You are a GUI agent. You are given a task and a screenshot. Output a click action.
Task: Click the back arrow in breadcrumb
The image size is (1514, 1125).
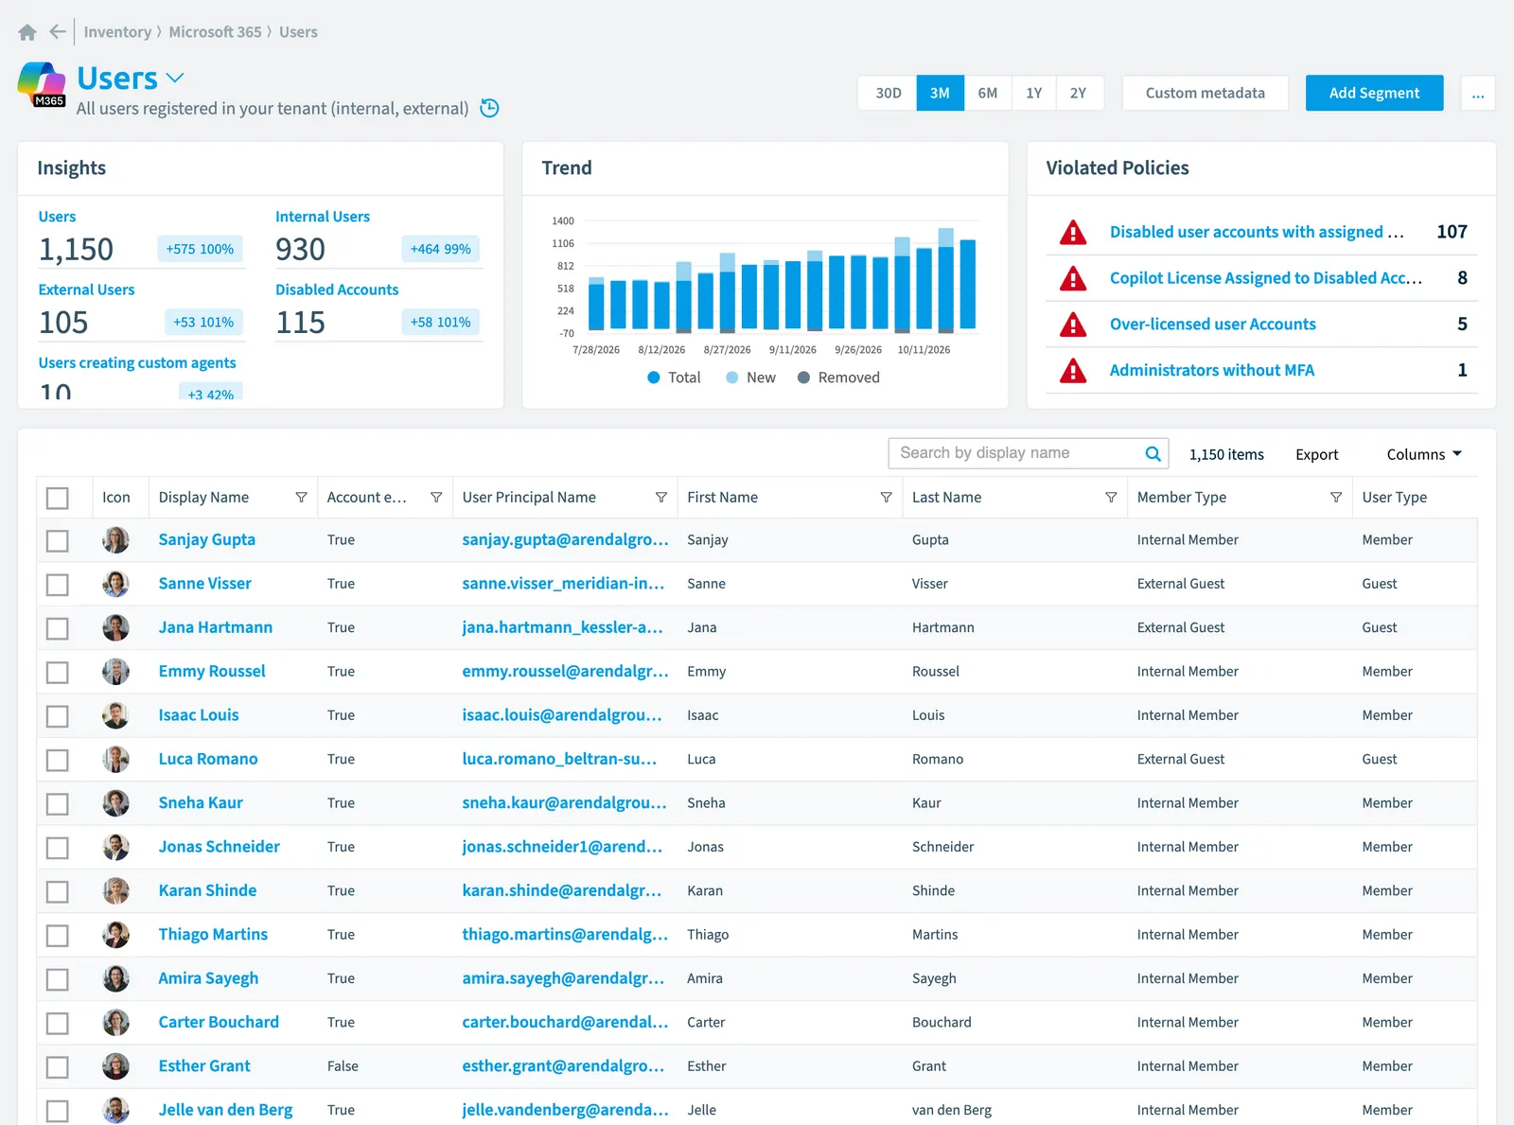tap(58, 32)
